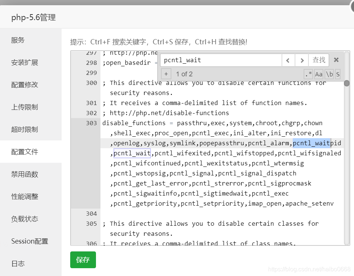Open the 服务 sidebar section
The image size is (354, 276).
[18, 40]
